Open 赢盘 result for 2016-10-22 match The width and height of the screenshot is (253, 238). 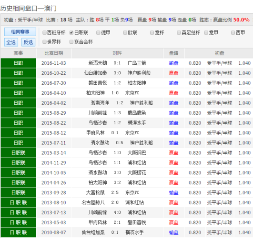pyautogui.click(x=174, y=73)
